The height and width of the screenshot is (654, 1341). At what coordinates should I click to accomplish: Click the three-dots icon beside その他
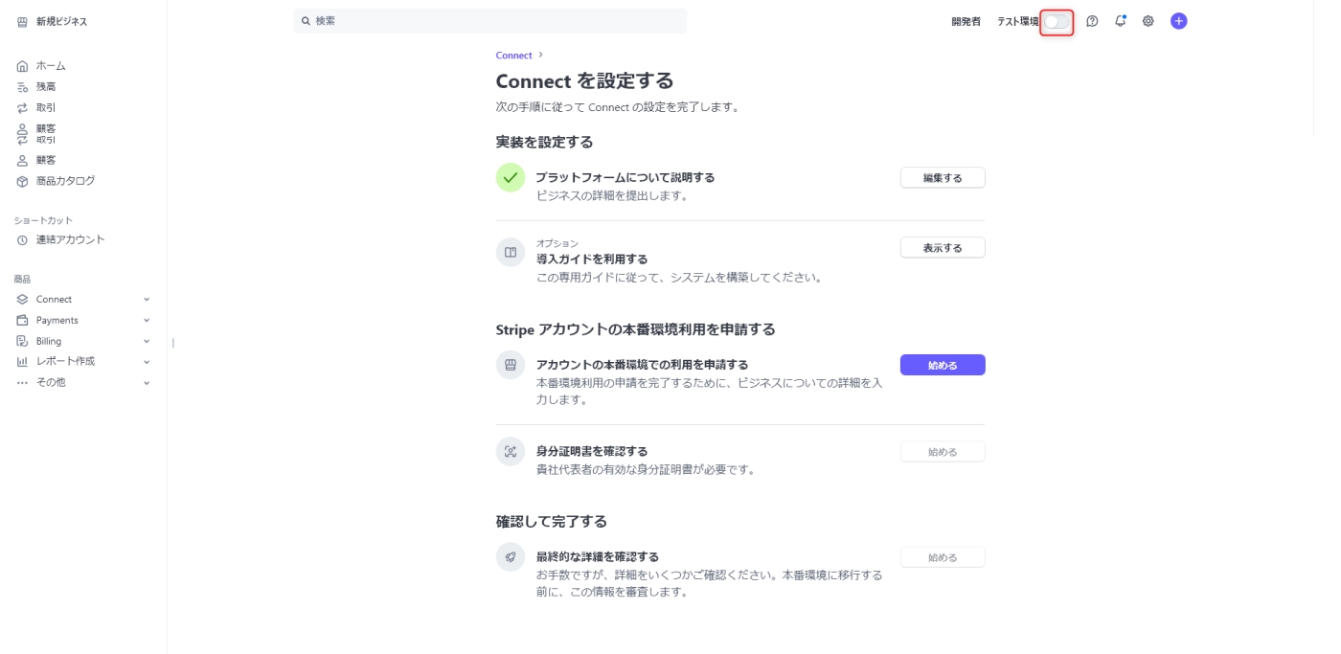tap(22, 383)
